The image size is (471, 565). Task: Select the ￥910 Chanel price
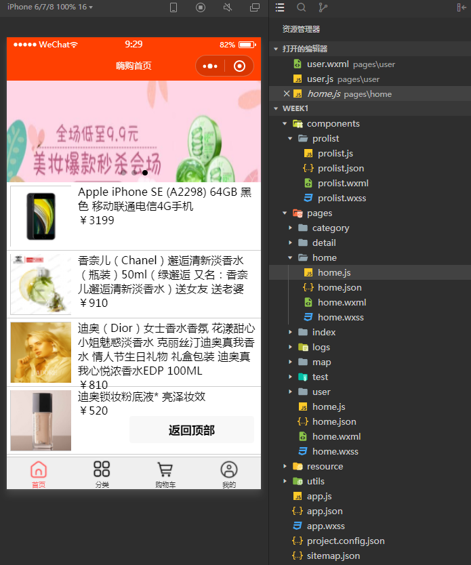tap(94, 303)
